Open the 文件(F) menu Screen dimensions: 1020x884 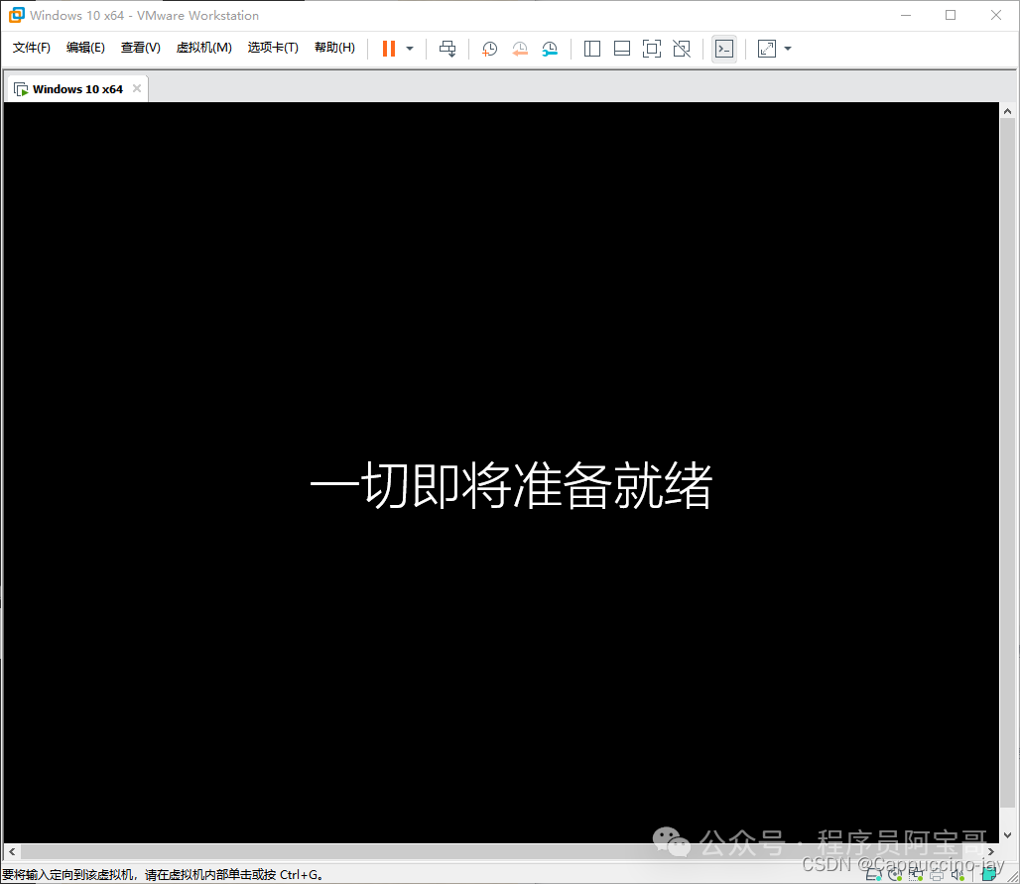pyautogui.click(x=31, y=48)
